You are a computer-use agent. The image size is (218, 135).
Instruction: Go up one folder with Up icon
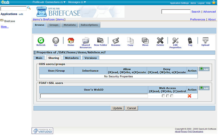(x=56, y=41)
